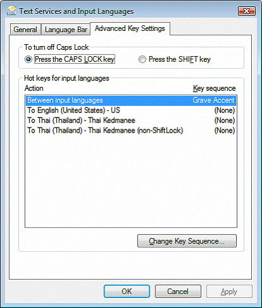The width and height of the screenshot is (262, 308).
Task: Select Between input languages hot key row
Action: [131, 100]
